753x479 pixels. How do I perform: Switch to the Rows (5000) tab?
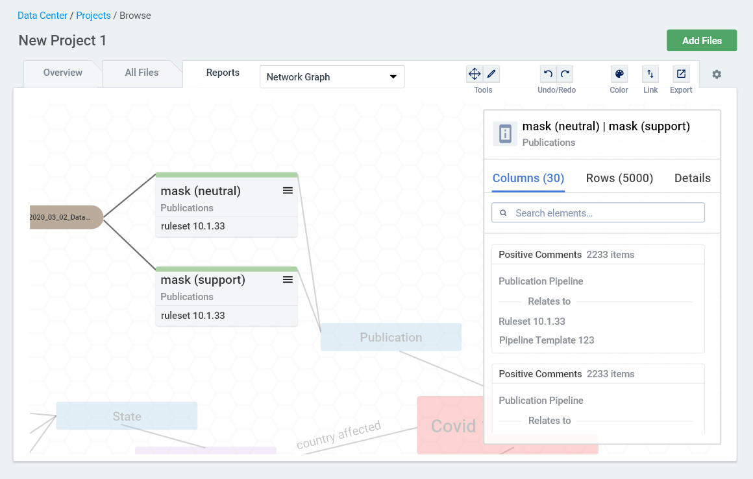coord(619,178)
